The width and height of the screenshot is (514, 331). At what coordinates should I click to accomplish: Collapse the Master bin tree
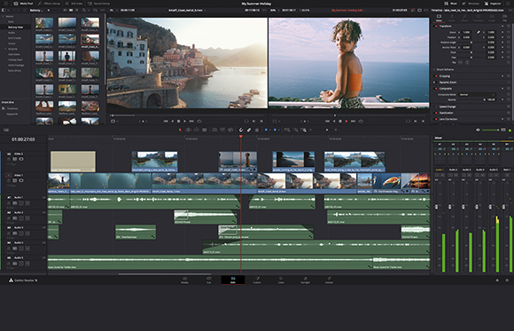(3, 16)
